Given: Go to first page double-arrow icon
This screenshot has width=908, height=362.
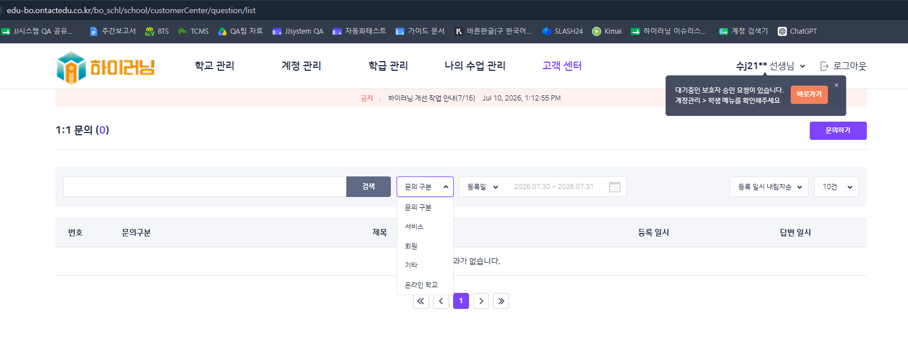Looking at the screenshot, I should tap(421, 301).
